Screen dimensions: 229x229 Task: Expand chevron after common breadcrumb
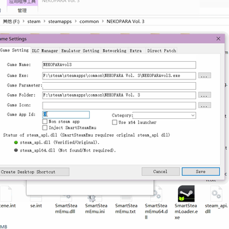tap(103, 22)
